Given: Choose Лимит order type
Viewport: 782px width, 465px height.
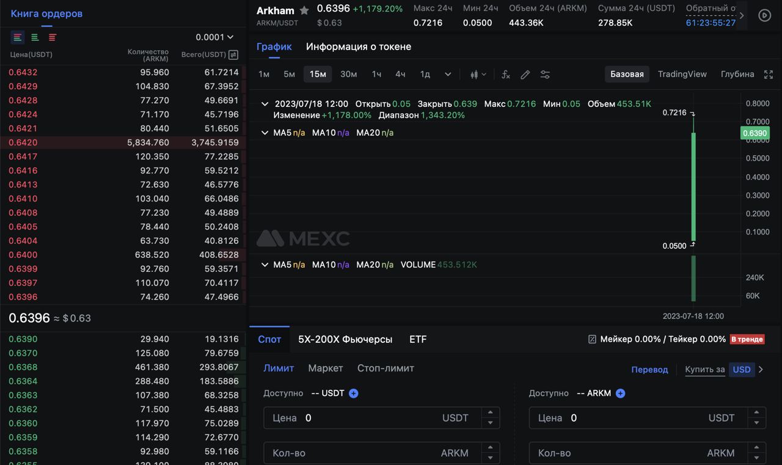Looking at the screenshot, I should (x=279, y=368).
